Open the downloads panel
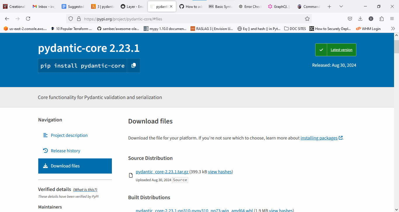Viewport: 399px width, 212px height. 360,19
